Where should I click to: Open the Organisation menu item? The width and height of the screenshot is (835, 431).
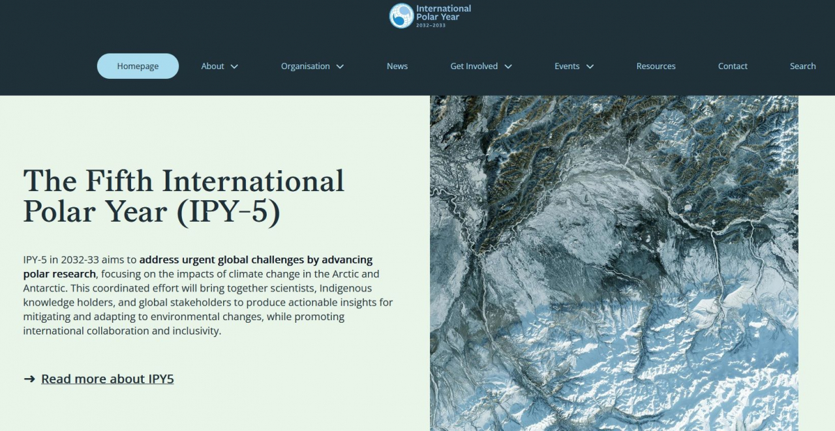305,66
